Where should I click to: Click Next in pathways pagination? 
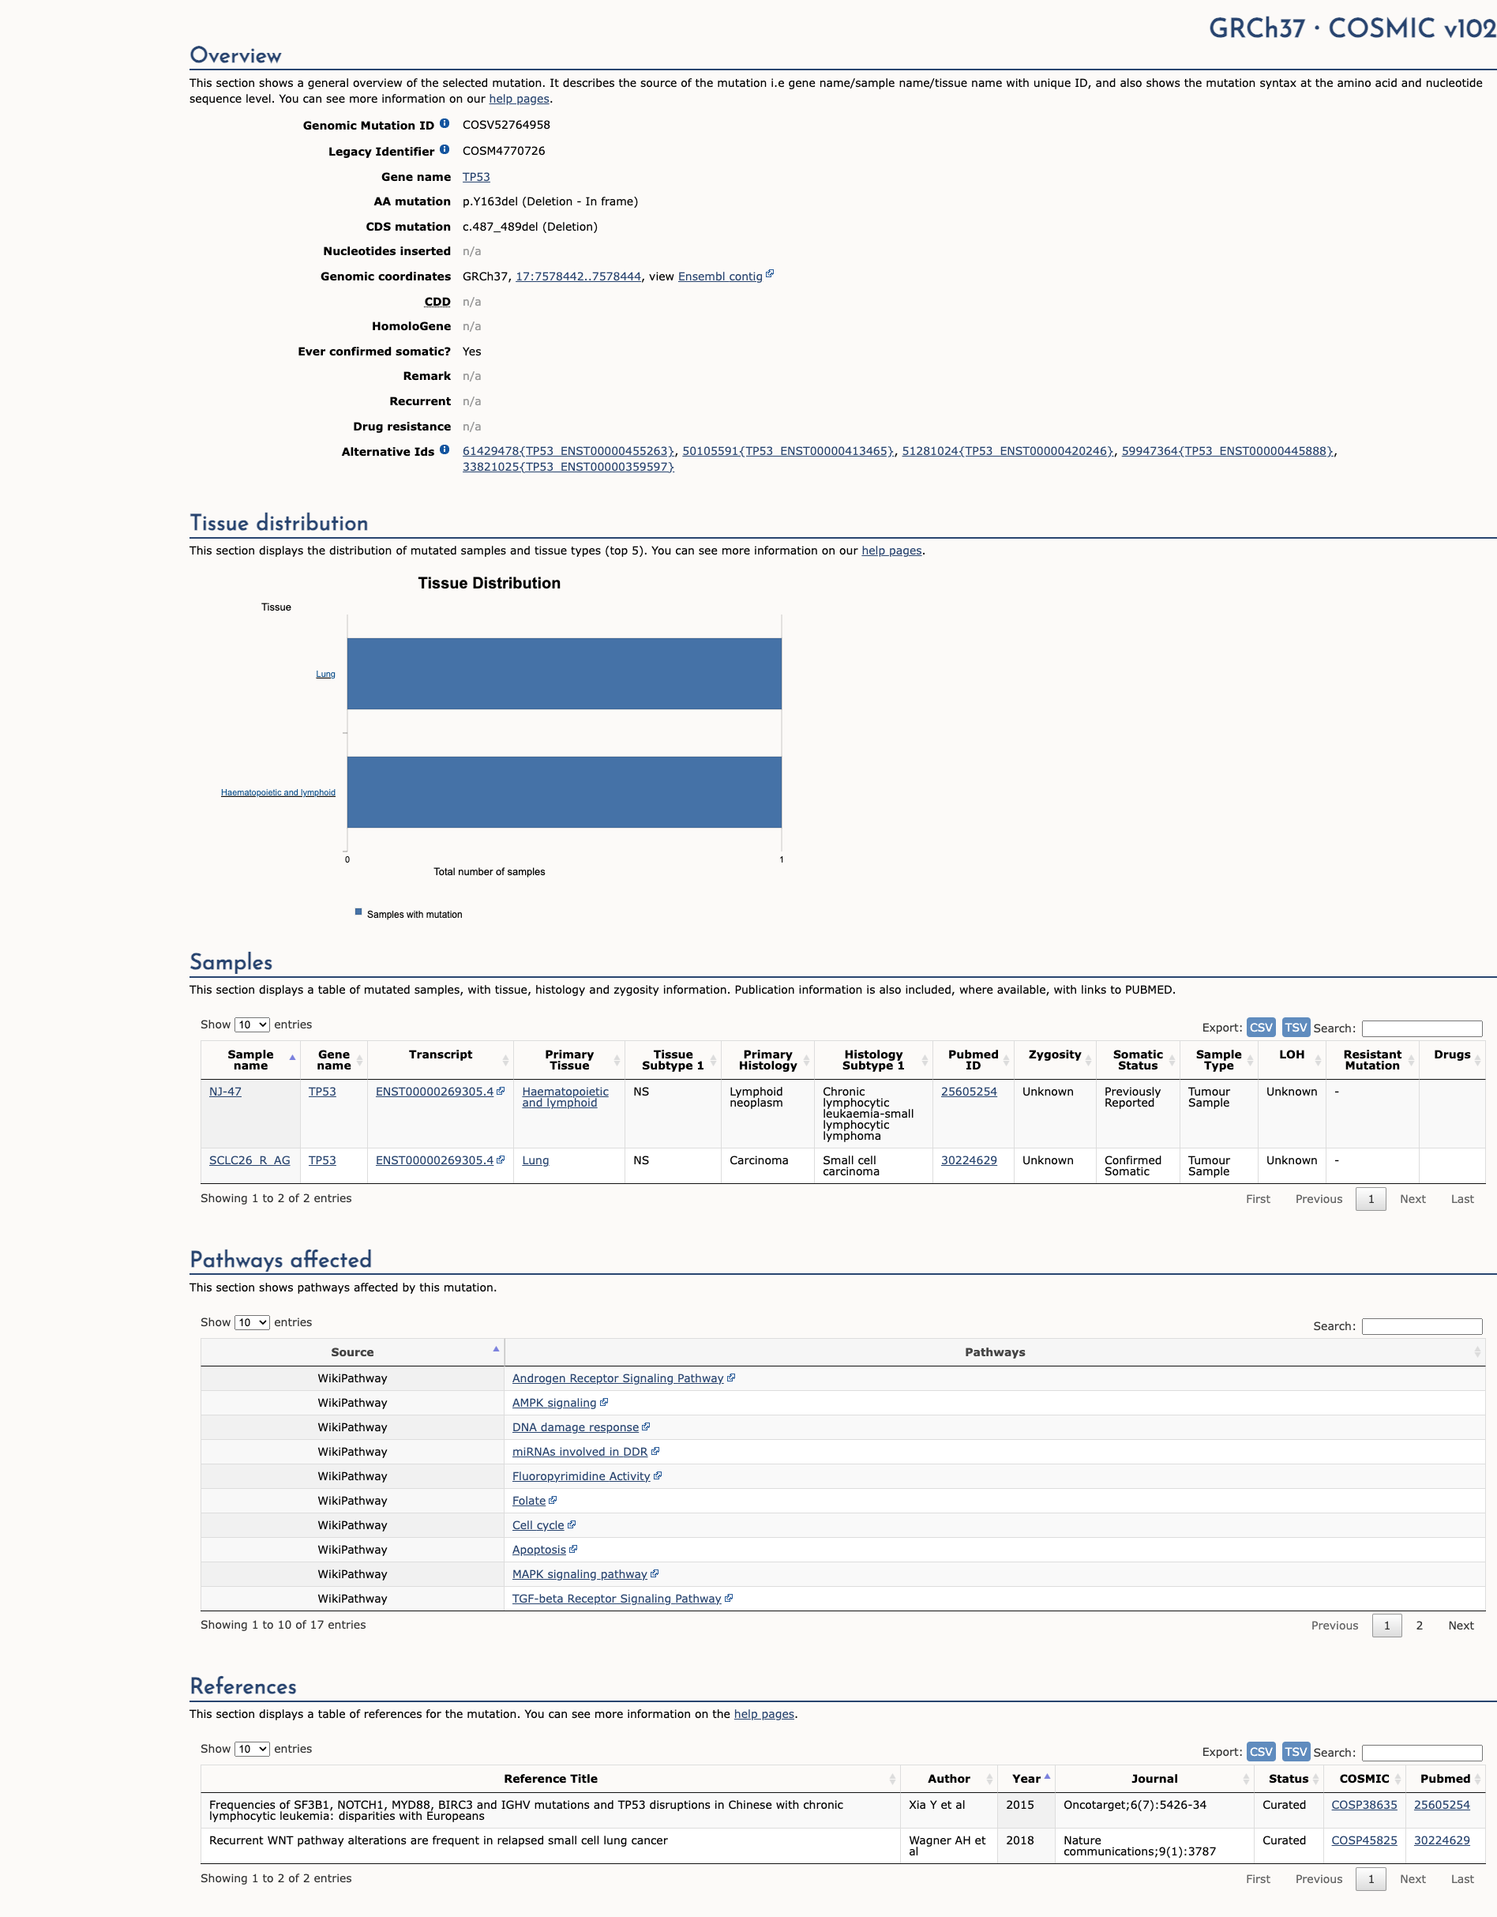[1460, 1626]
